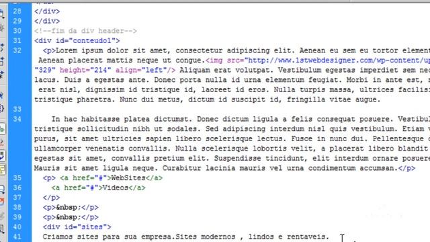The width and height of the screenshot is (430, 242).
Task: Click the </div> tag on line 28
Action: (x=47, y=11)
